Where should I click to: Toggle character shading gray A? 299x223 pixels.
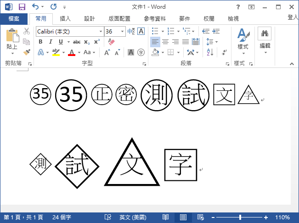click(x=131, y=52)
